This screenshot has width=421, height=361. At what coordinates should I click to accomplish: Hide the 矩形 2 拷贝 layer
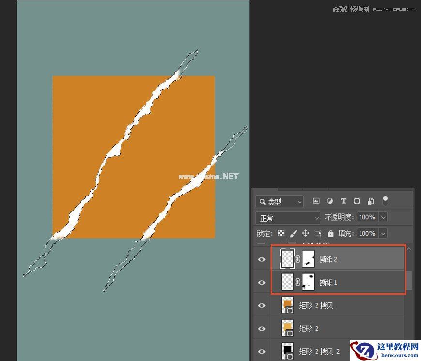(x=261, y=305)
